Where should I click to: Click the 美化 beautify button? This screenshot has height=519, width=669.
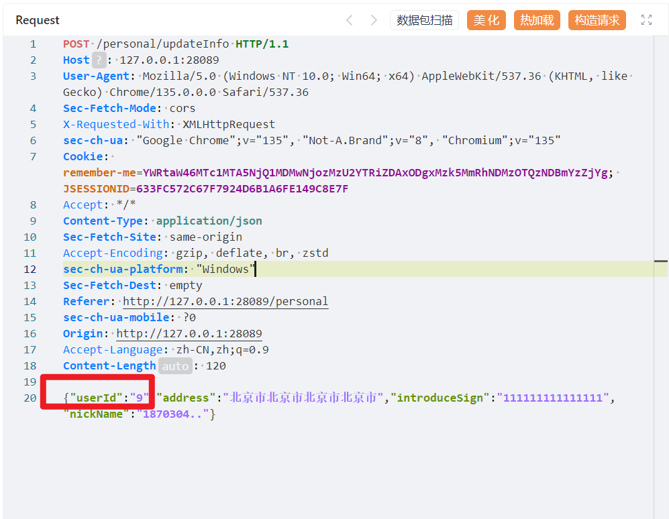(486, 20)
